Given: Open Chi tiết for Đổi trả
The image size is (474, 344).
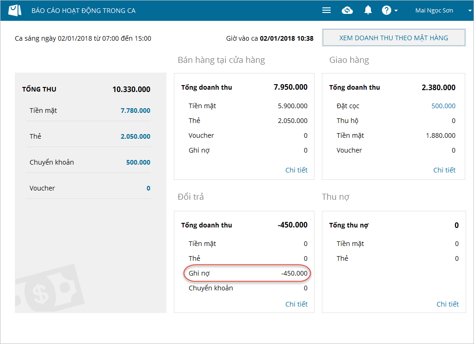Looking at the screenshot, I should (296, 304).
